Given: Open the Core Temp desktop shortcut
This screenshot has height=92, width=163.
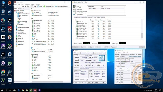Looking at the screenshot, I should [x=10, y=38].
